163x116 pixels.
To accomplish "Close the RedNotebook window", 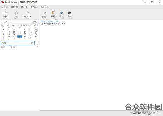I will coord(159,2).
